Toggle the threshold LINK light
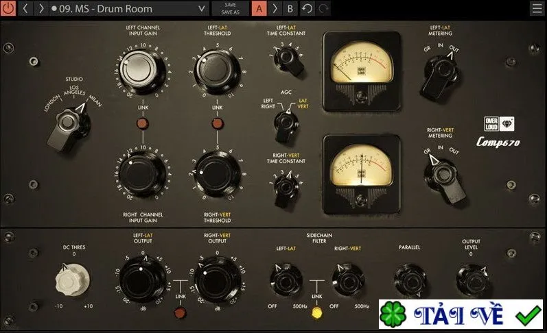 tap(217, 123)
